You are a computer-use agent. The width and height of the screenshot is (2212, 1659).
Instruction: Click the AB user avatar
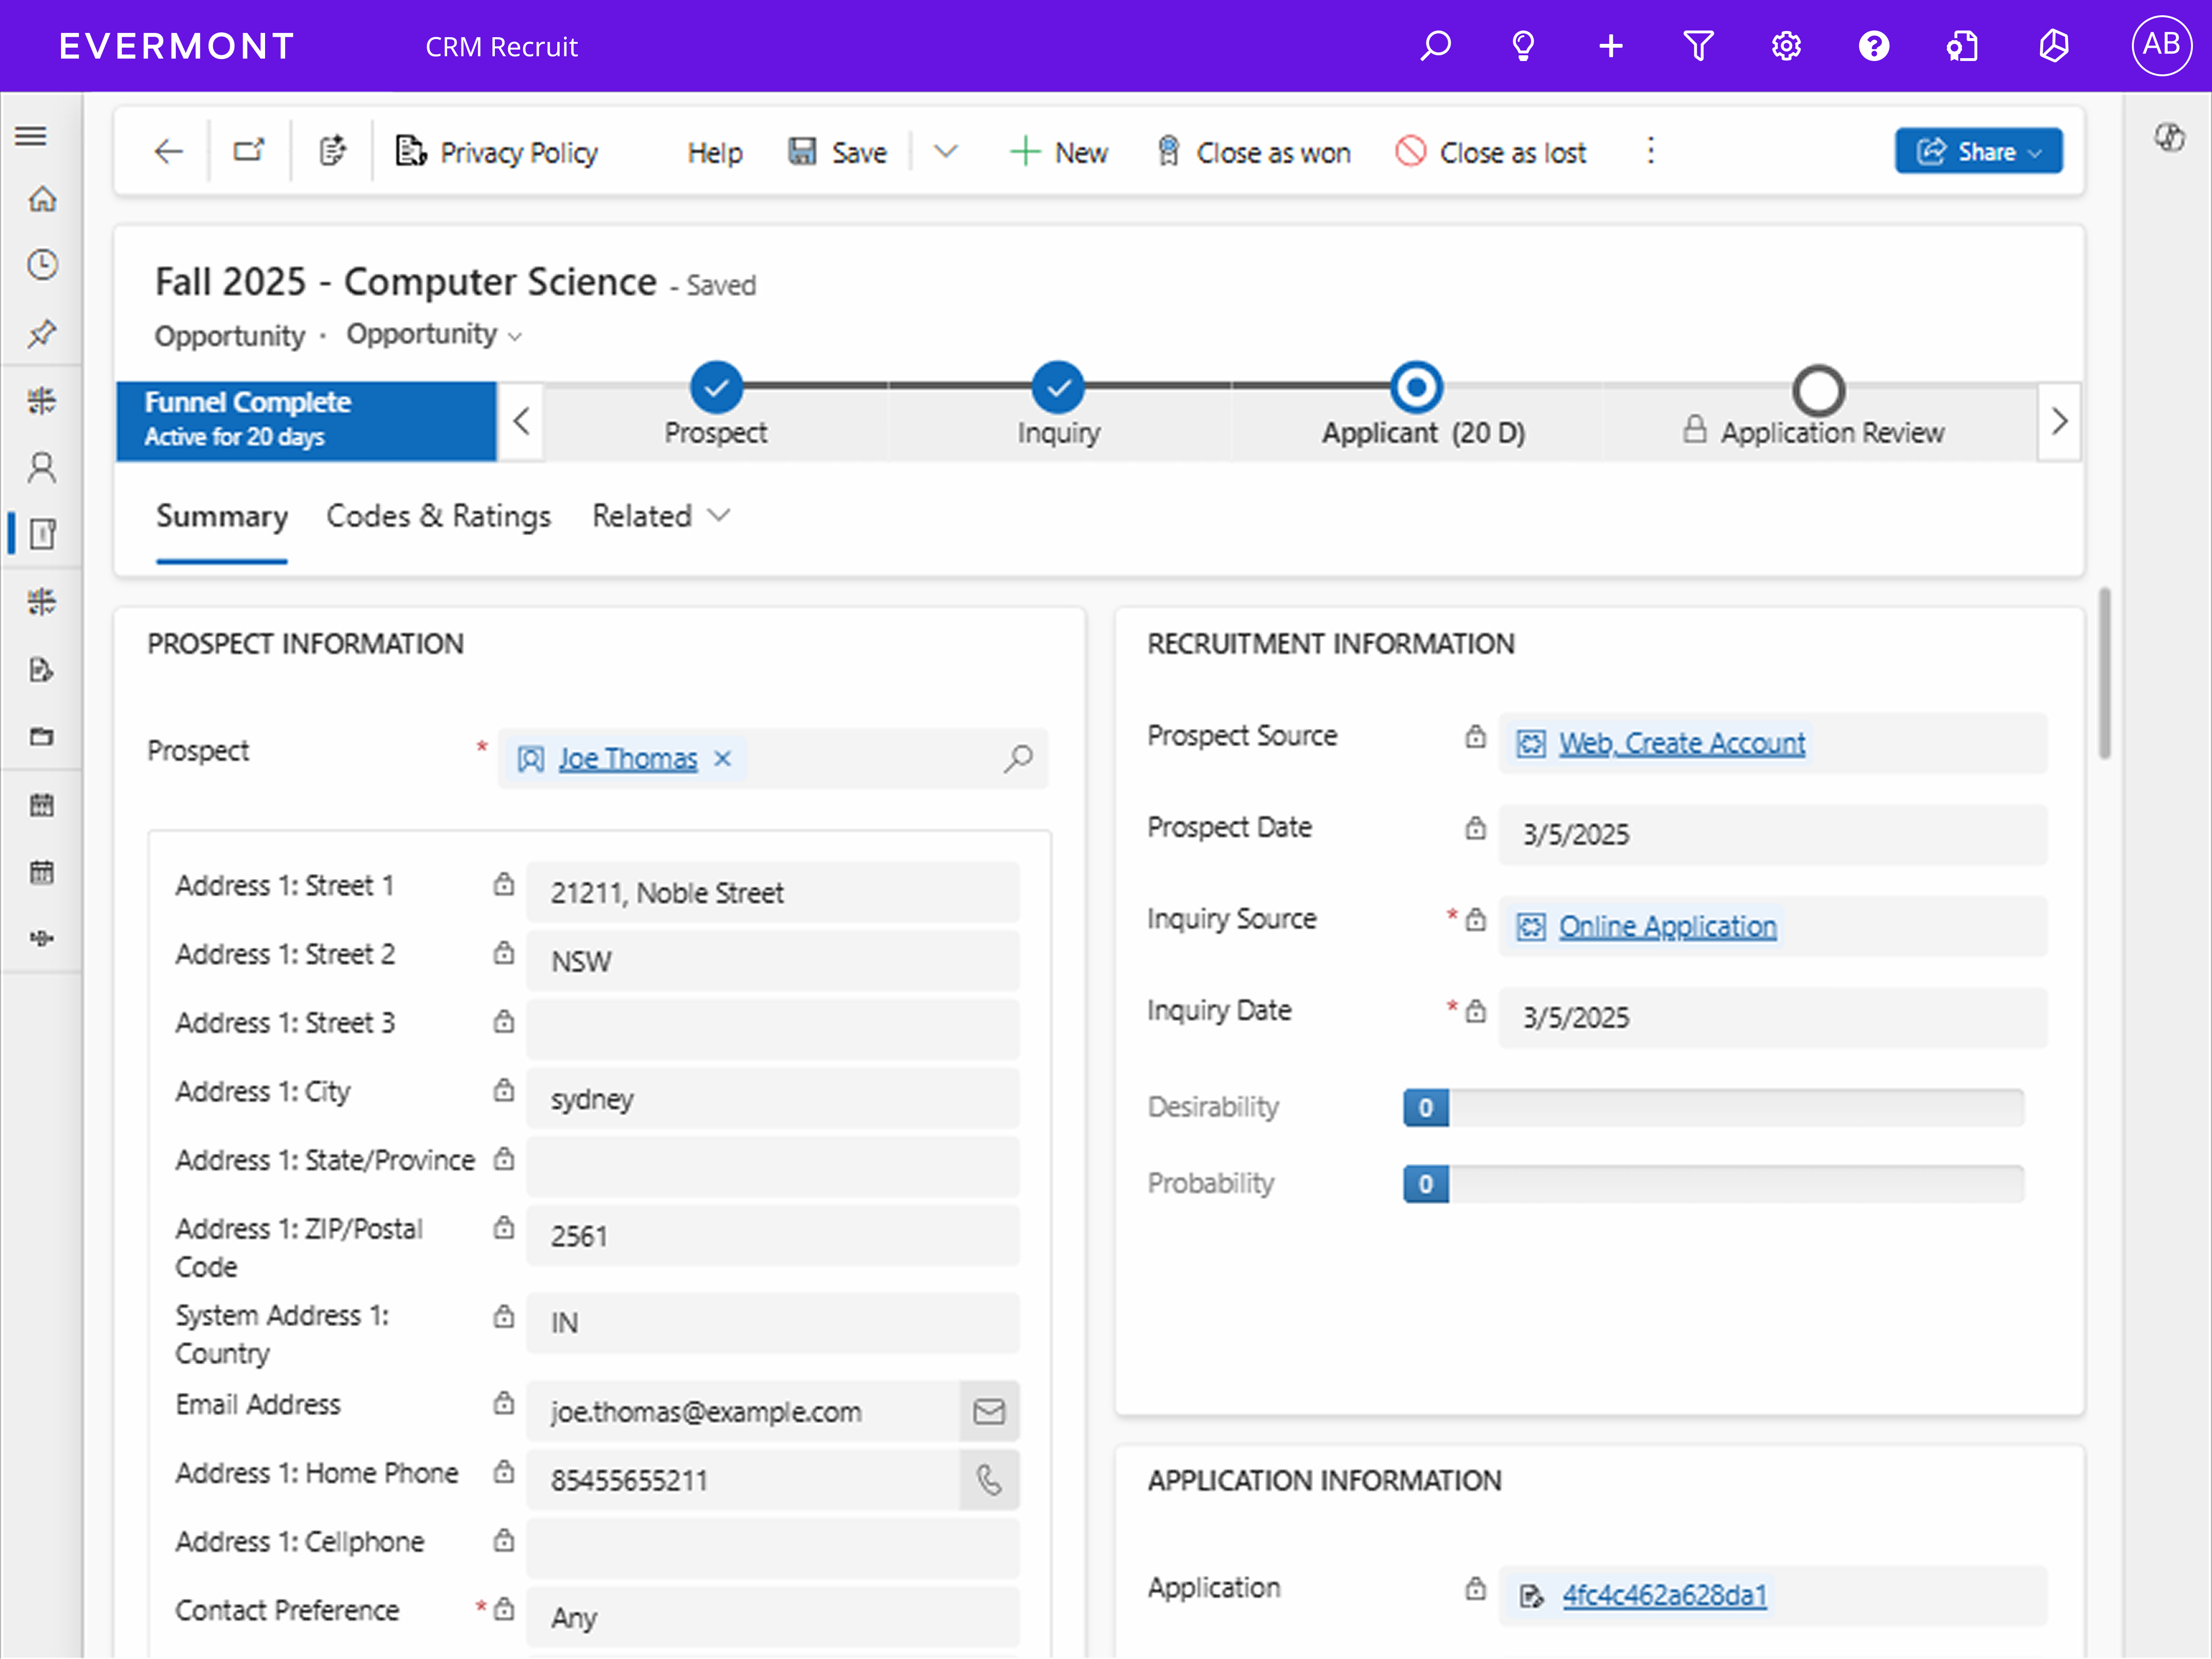click(2161, 45)
